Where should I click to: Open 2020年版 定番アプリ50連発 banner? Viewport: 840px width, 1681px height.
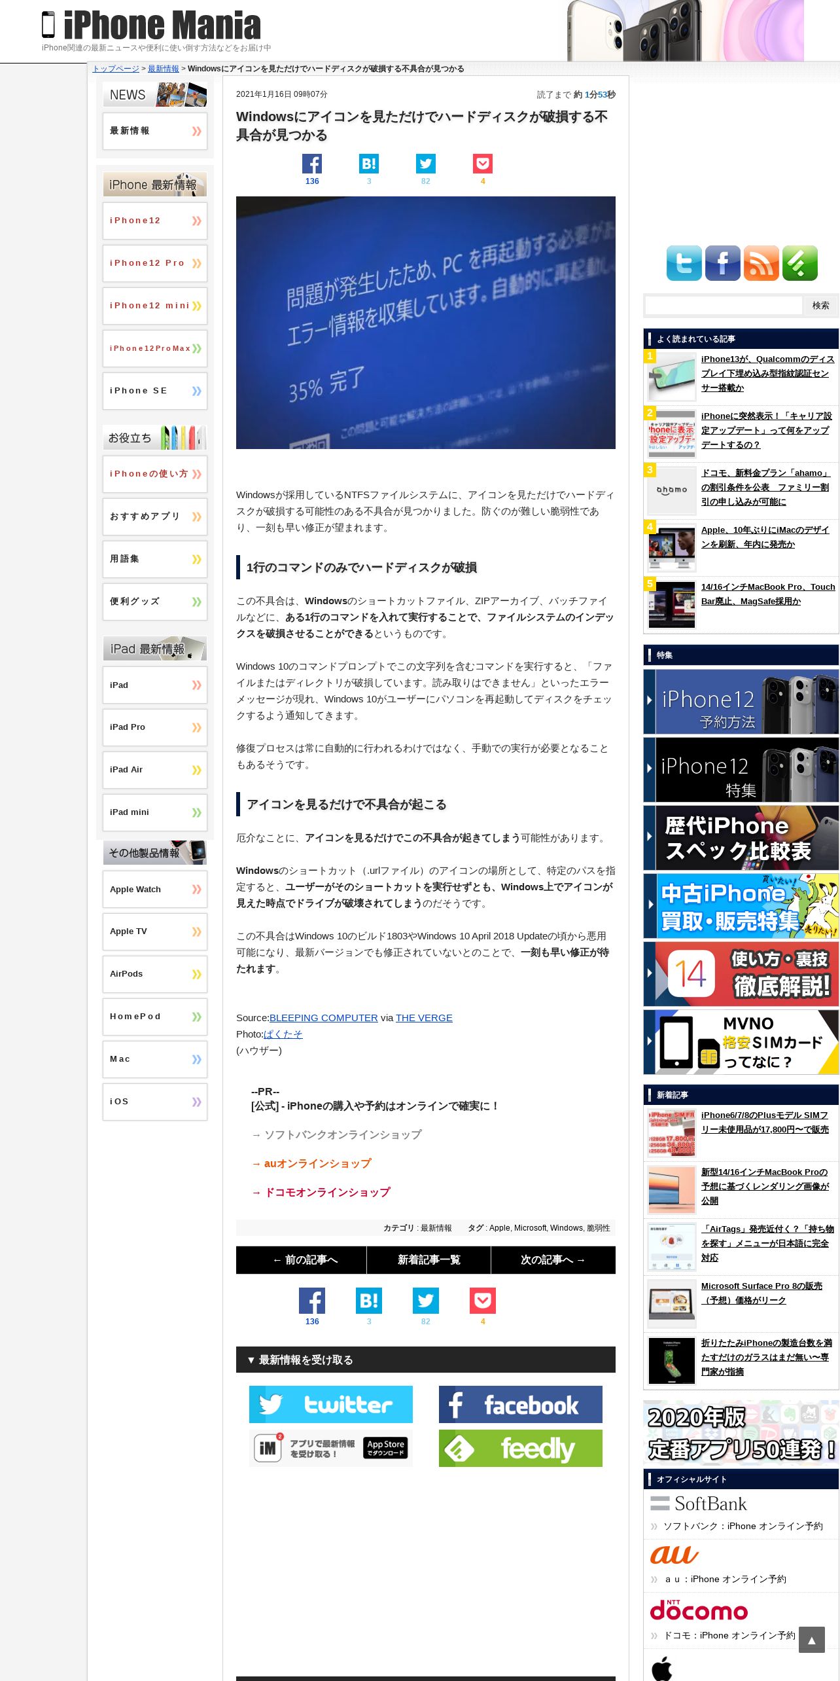[x=741, y=1434]
